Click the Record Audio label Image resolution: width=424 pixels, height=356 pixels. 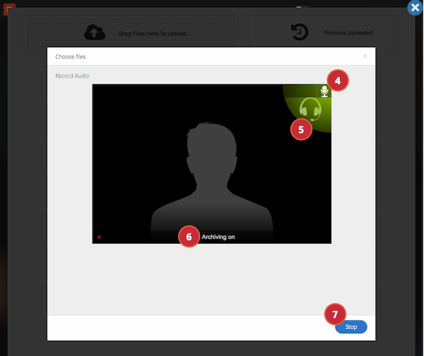click(72, 76)
